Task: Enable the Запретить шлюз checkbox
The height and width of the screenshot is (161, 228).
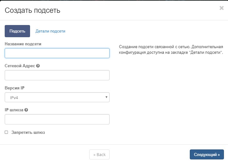Action: 6,132
